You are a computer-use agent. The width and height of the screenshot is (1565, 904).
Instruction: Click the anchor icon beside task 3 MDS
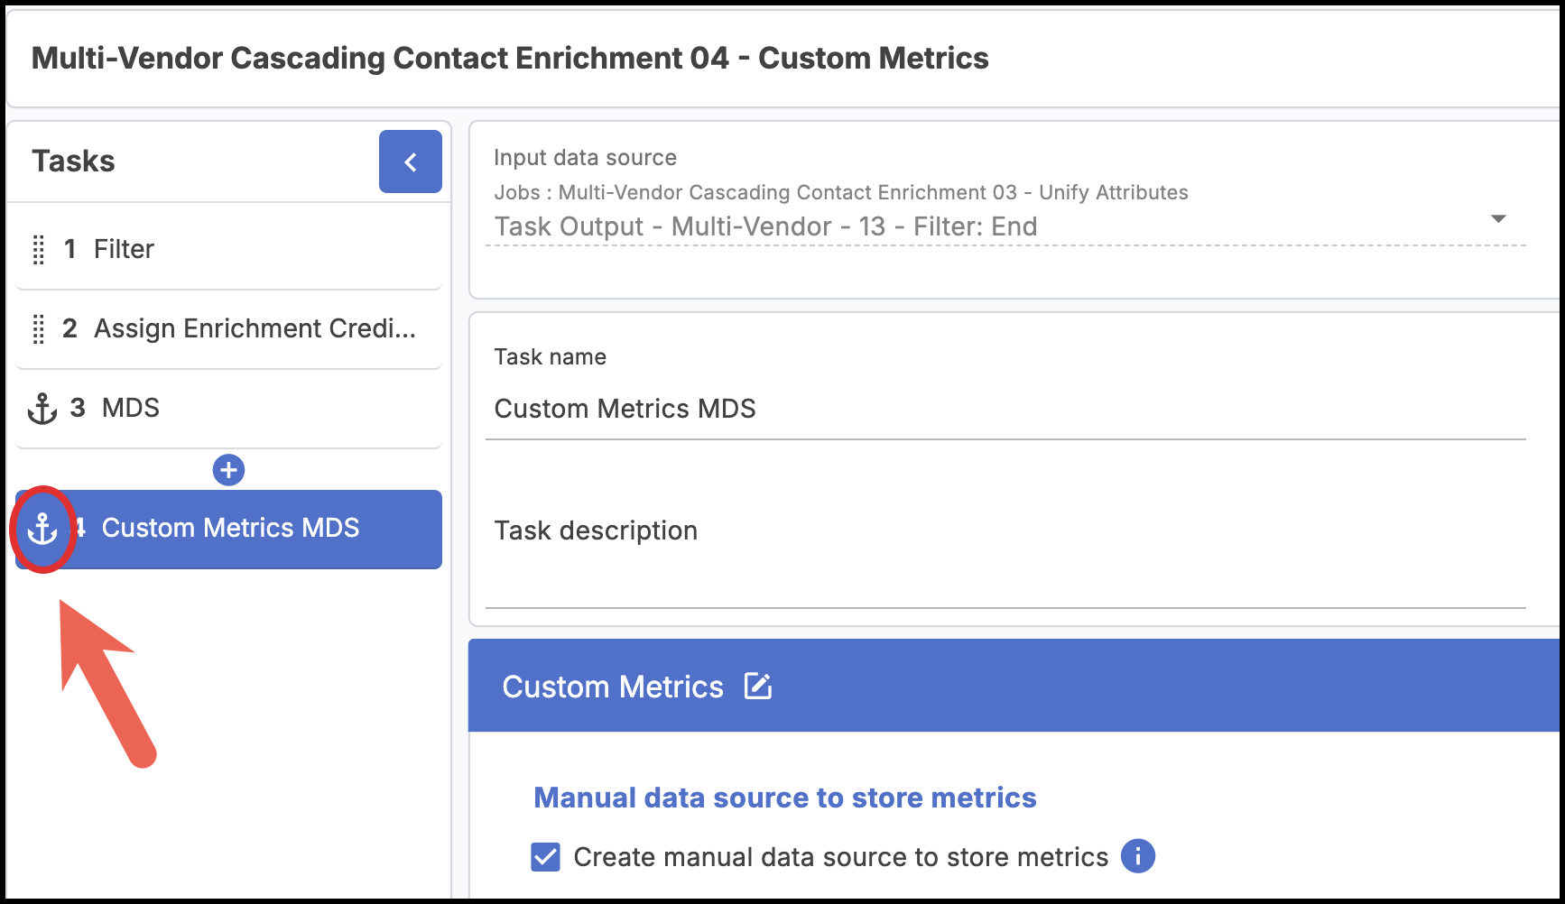[x=42, y=409]
